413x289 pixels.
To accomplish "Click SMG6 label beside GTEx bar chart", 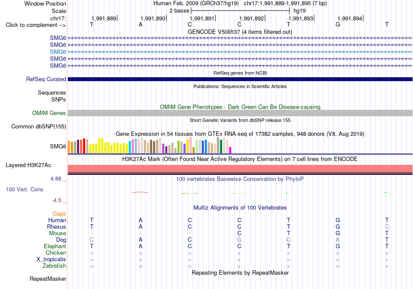I will coord(58,146).
